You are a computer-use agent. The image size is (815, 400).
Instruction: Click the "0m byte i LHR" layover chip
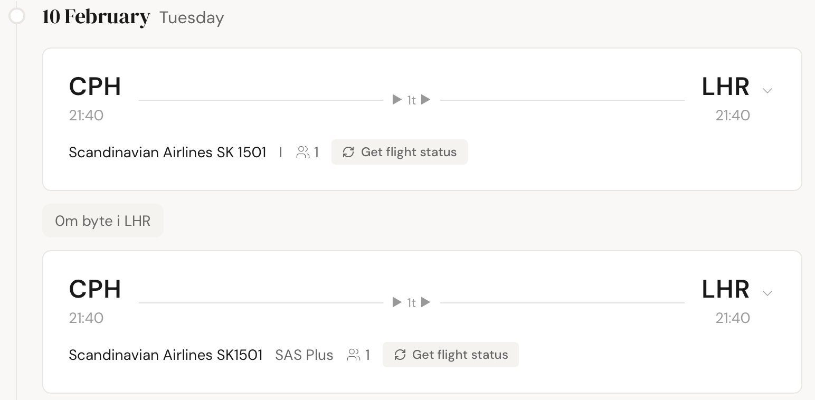103,221
